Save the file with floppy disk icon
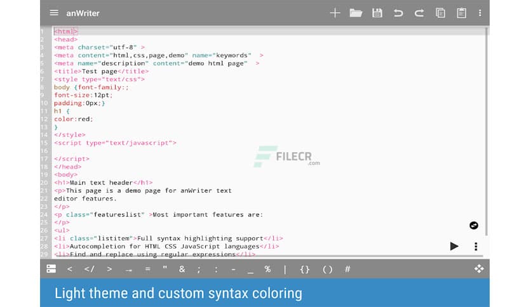 377,13
